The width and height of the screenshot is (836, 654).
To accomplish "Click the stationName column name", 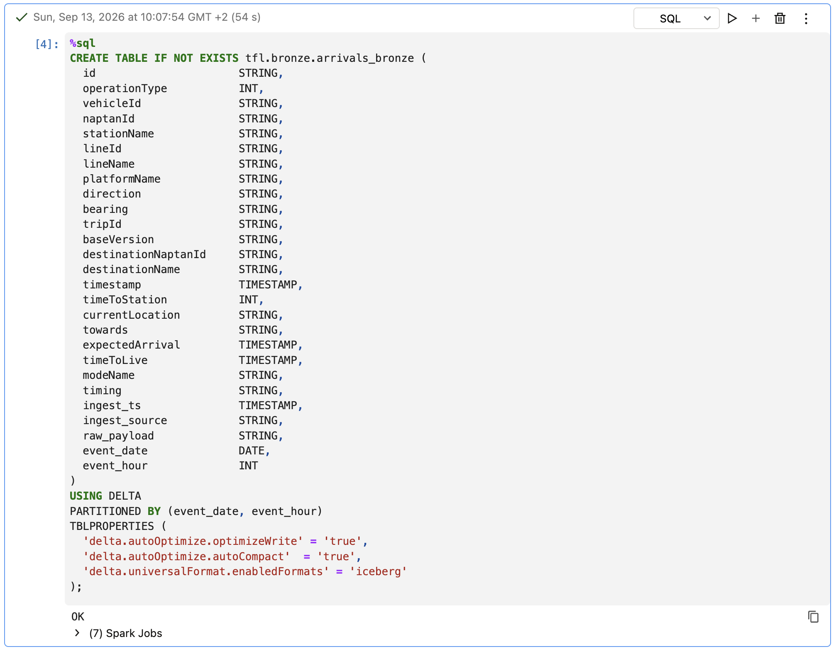I will coord(119,134).
